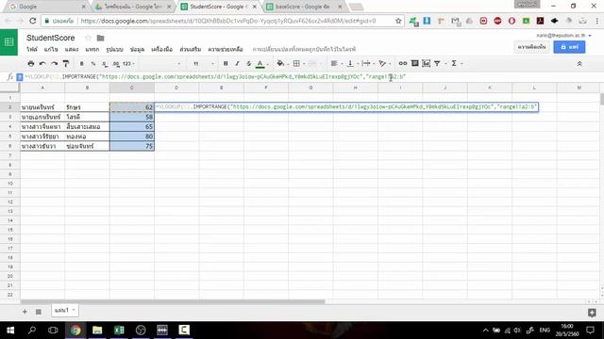Click the formula bar input

click(312, 77)
